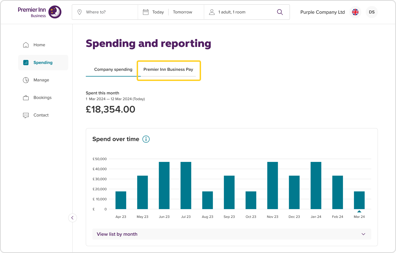Go to Home in sidebar
This screenshot has height=253, width=396.
coord(43,45)
